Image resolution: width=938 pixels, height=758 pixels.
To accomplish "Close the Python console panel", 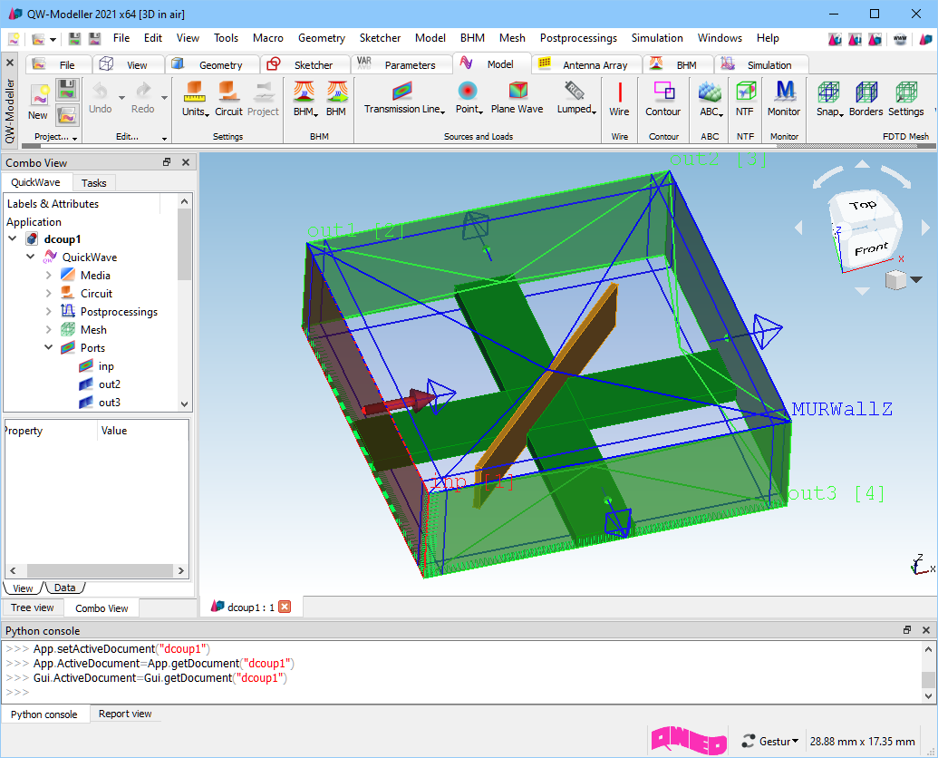I will coord(926,630).
